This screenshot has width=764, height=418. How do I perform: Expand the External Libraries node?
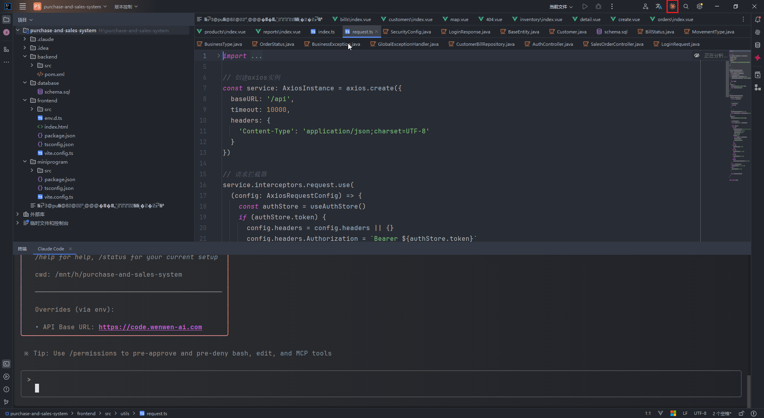(x=18, y=214)
